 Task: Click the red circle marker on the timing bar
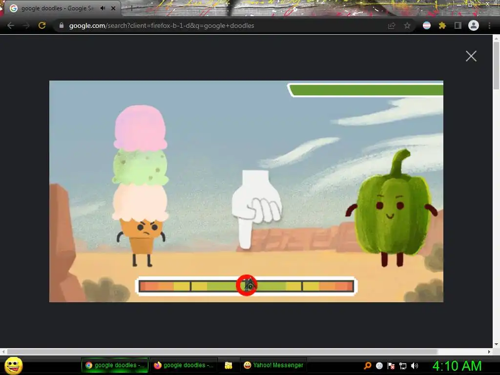[x=247, y=285]
